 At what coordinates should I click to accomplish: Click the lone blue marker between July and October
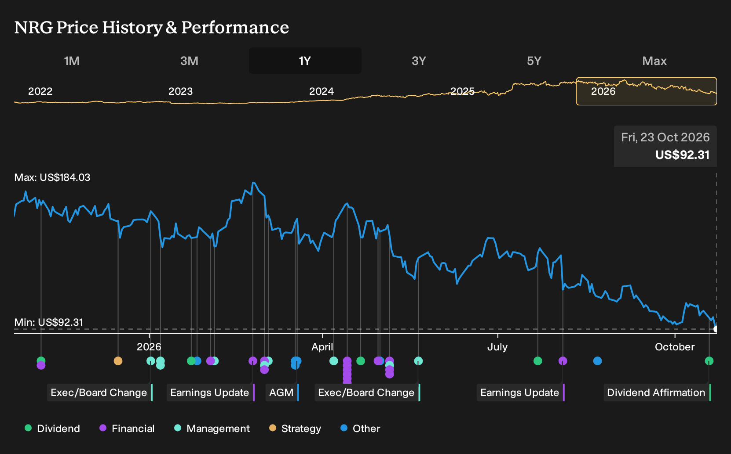point(597,361)
